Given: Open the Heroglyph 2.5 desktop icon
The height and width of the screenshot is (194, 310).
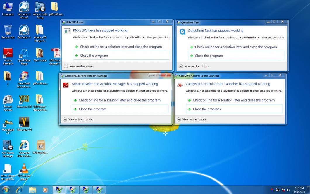Looking at the screenshot, I should pyautogui.click(x=8, y=123).
